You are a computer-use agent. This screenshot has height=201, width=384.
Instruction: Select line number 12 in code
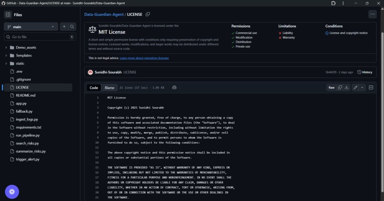[x=97, y=153]
